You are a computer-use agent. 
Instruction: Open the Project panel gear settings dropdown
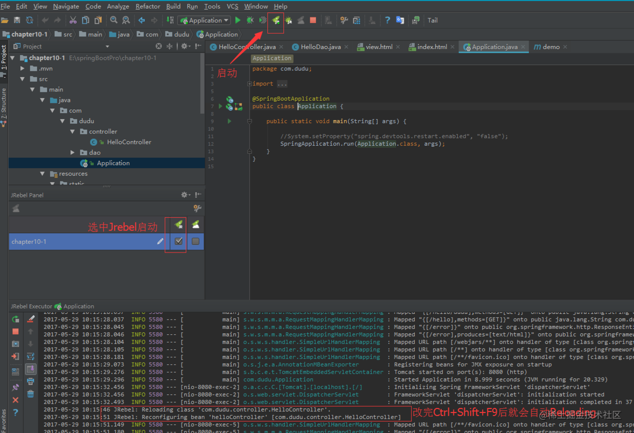186,46
